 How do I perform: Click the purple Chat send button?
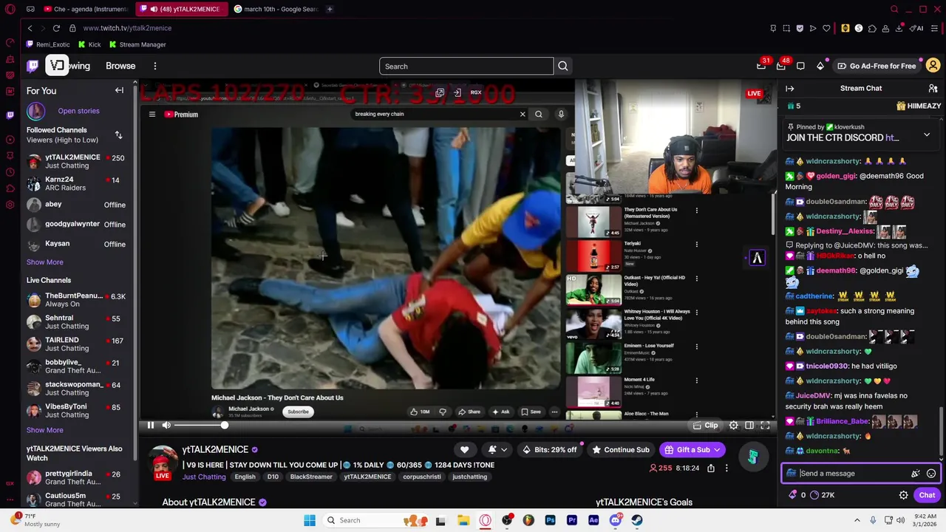[x=927, y=495]
